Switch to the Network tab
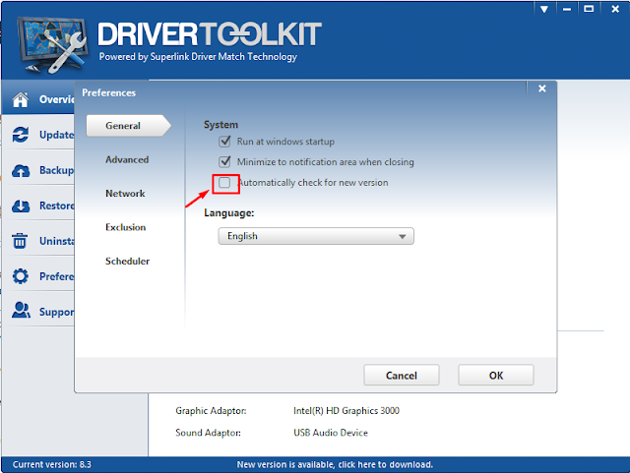Viewport: 630px width, 473px height. [x=125, y=194]
